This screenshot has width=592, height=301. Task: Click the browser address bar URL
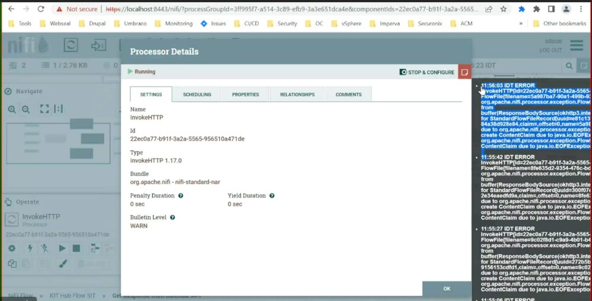point(292,9)
